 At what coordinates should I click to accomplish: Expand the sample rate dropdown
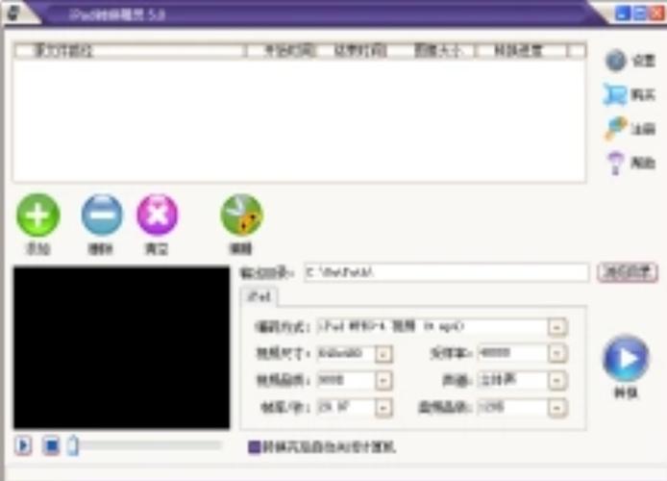(x=556, y=353)
